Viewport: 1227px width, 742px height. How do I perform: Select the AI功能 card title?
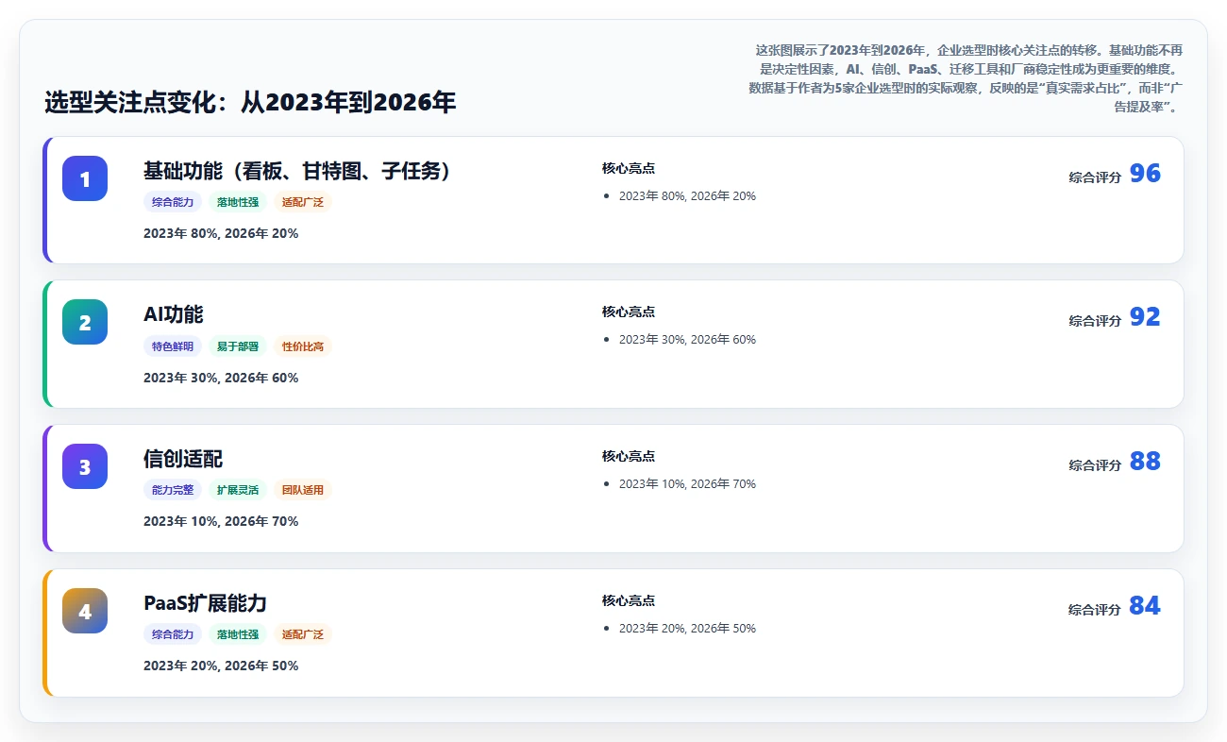coord(174,314)
